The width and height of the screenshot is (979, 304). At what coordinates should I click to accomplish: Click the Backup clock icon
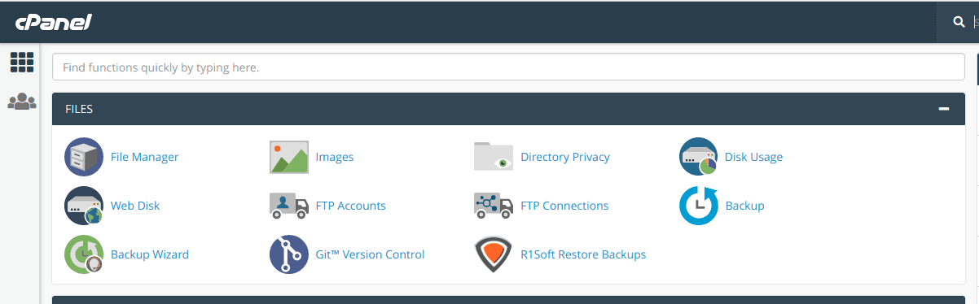click(x=699, y=206)
